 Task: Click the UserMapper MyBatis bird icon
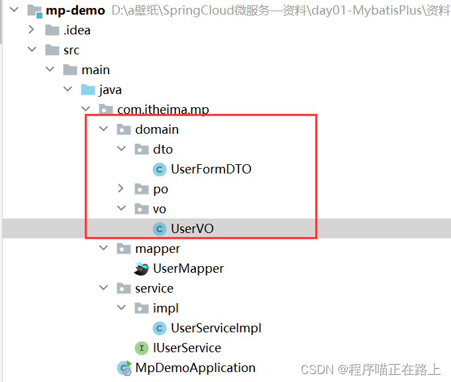(x=142, y=269)
